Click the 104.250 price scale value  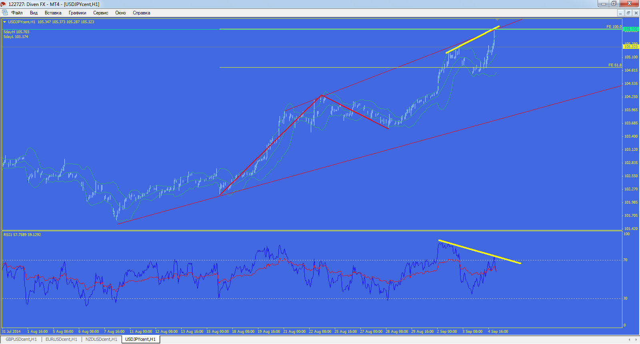click(x=631, y=97)
